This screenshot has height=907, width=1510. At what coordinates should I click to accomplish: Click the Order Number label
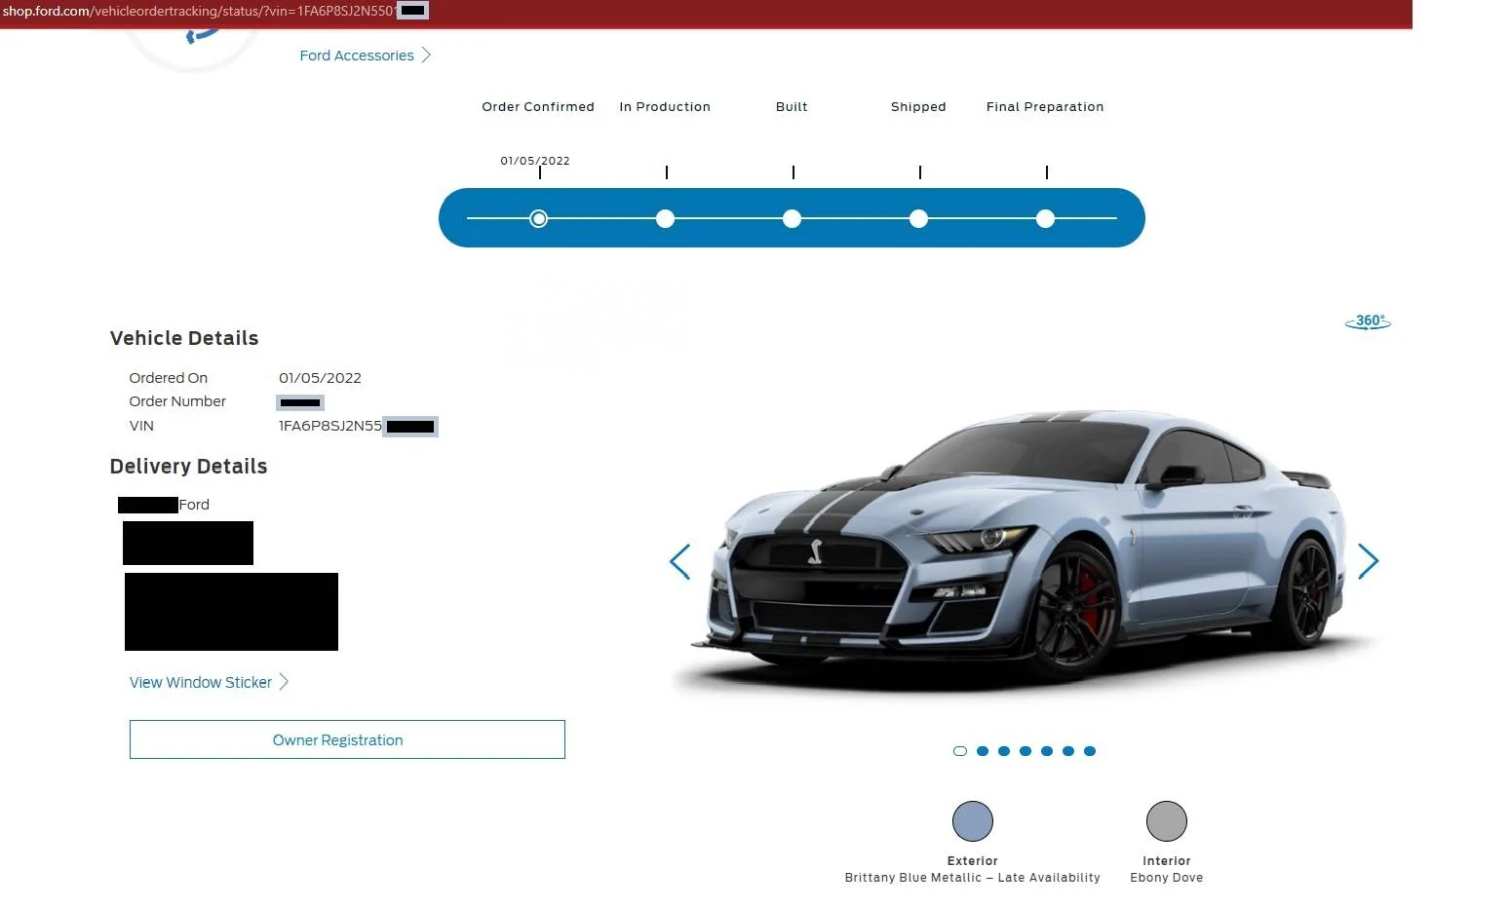coord(177,401)
